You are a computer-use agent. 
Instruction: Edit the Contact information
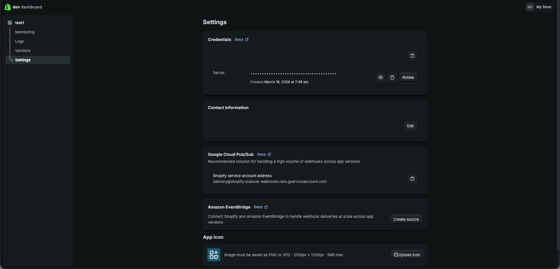410,126
